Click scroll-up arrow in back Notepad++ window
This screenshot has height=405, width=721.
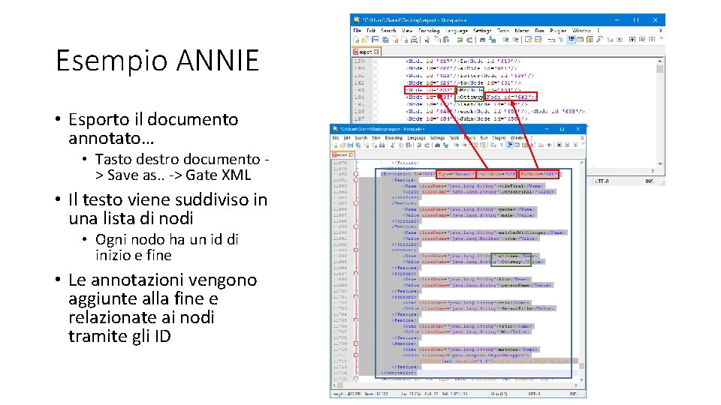coord(660,61)
